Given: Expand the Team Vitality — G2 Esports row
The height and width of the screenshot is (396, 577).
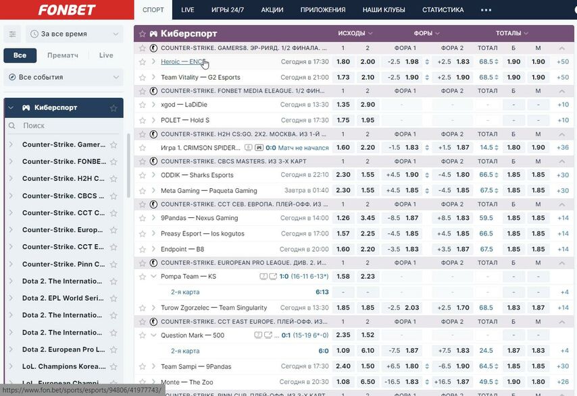Looking at the screenshot, I should coord(153,78).
